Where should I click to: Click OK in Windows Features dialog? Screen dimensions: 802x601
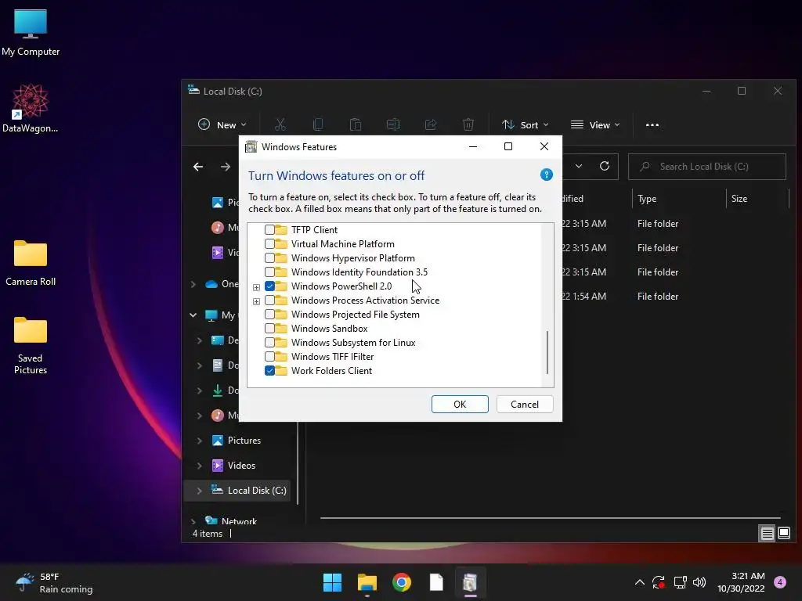[460, 405]
